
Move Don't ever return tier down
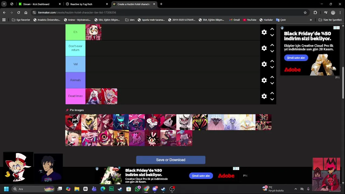click(x=272, y=51)
